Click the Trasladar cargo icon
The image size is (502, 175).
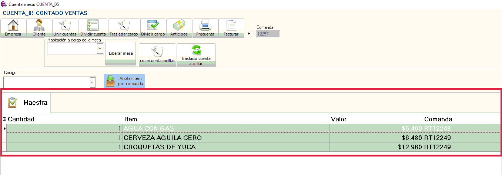124,28
